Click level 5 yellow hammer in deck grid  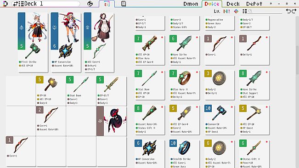tap(51, 91)
